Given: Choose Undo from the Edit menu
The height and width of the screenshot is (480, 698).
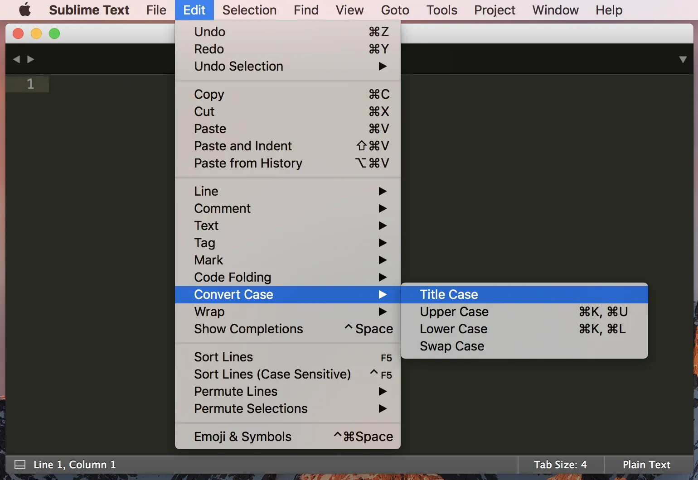Looking at the screenshot, I should coord(288,32).
